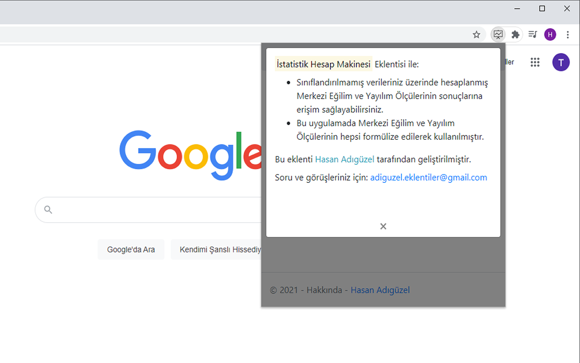Open the Chrome profile avatar H
Image resolution: width=580 pixels, height=363 pixels.
pos(550,34)
